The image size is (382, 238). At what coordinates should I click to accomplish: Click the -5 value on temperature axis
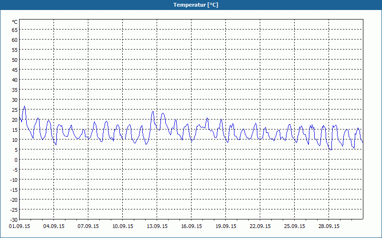tap(15, 170)
